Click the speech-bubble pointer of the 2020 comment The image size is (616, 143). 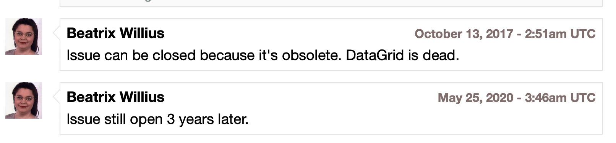57,97
